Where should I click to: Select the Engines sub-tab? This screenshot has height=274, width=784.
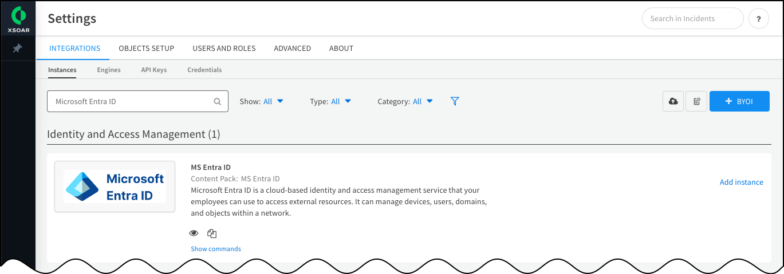(x=109, y=70)
